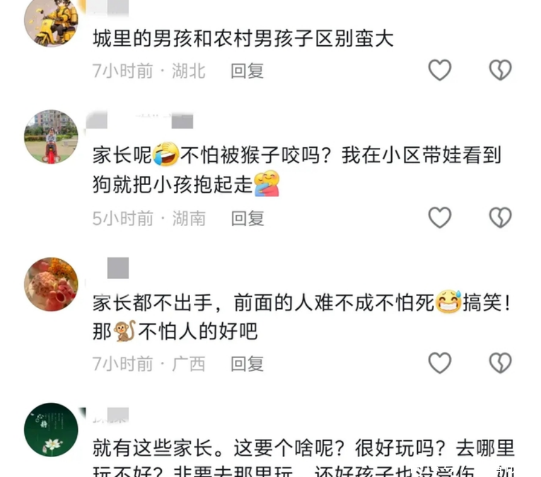Reply to the 7小时前 广西 comment
The width and height of the screenshot is (541, 477).
[247, 364]
